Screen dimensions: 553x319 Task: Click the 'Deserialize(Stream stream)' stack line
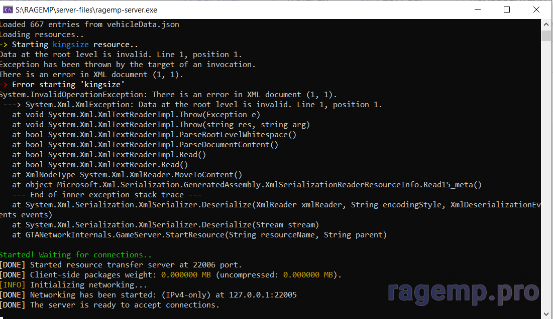pos(166,225)
